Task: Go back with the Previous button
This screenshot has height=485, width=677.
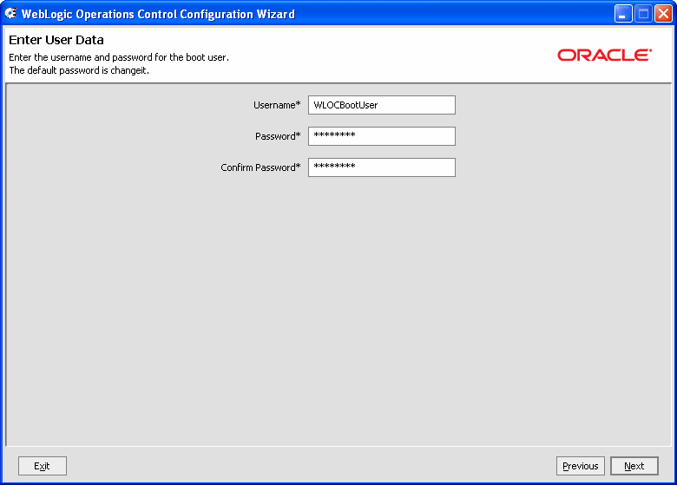Action: [581, 466]
